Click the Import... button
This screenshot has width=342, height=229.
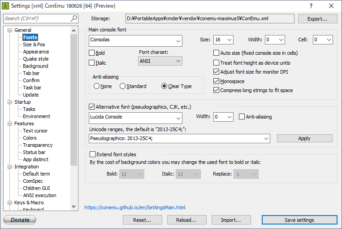click(x=231, y=220)
